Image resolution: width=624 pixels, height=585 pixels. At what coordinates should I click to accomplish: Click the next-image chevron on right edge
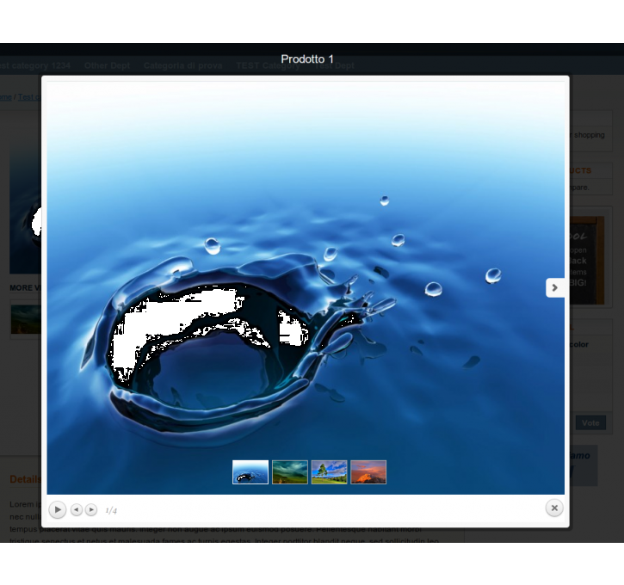(555, 287)
